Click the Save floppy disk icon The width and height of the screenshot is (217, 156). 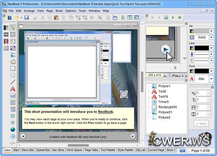[26, 17]
